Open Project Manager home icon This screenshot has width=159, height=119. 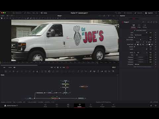[x=151, y=105]
